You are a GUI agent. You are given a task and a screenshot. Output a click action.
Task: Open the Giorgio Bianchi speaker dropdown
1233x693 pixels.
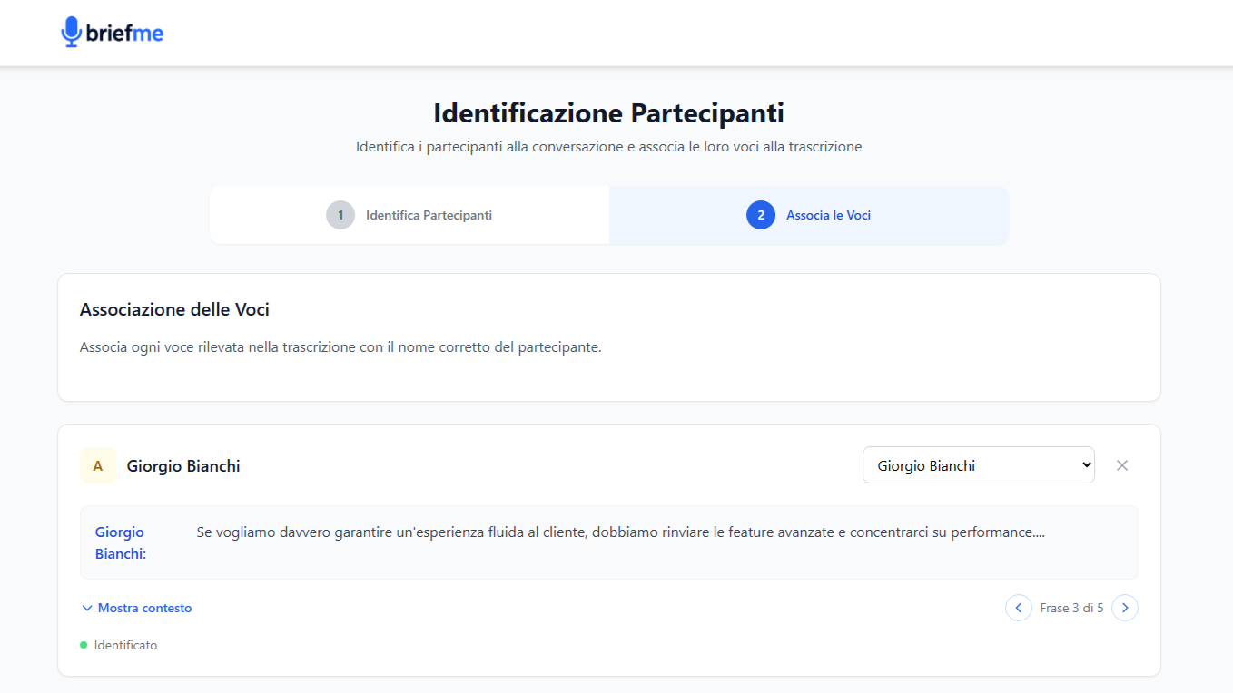coord(978,464)
